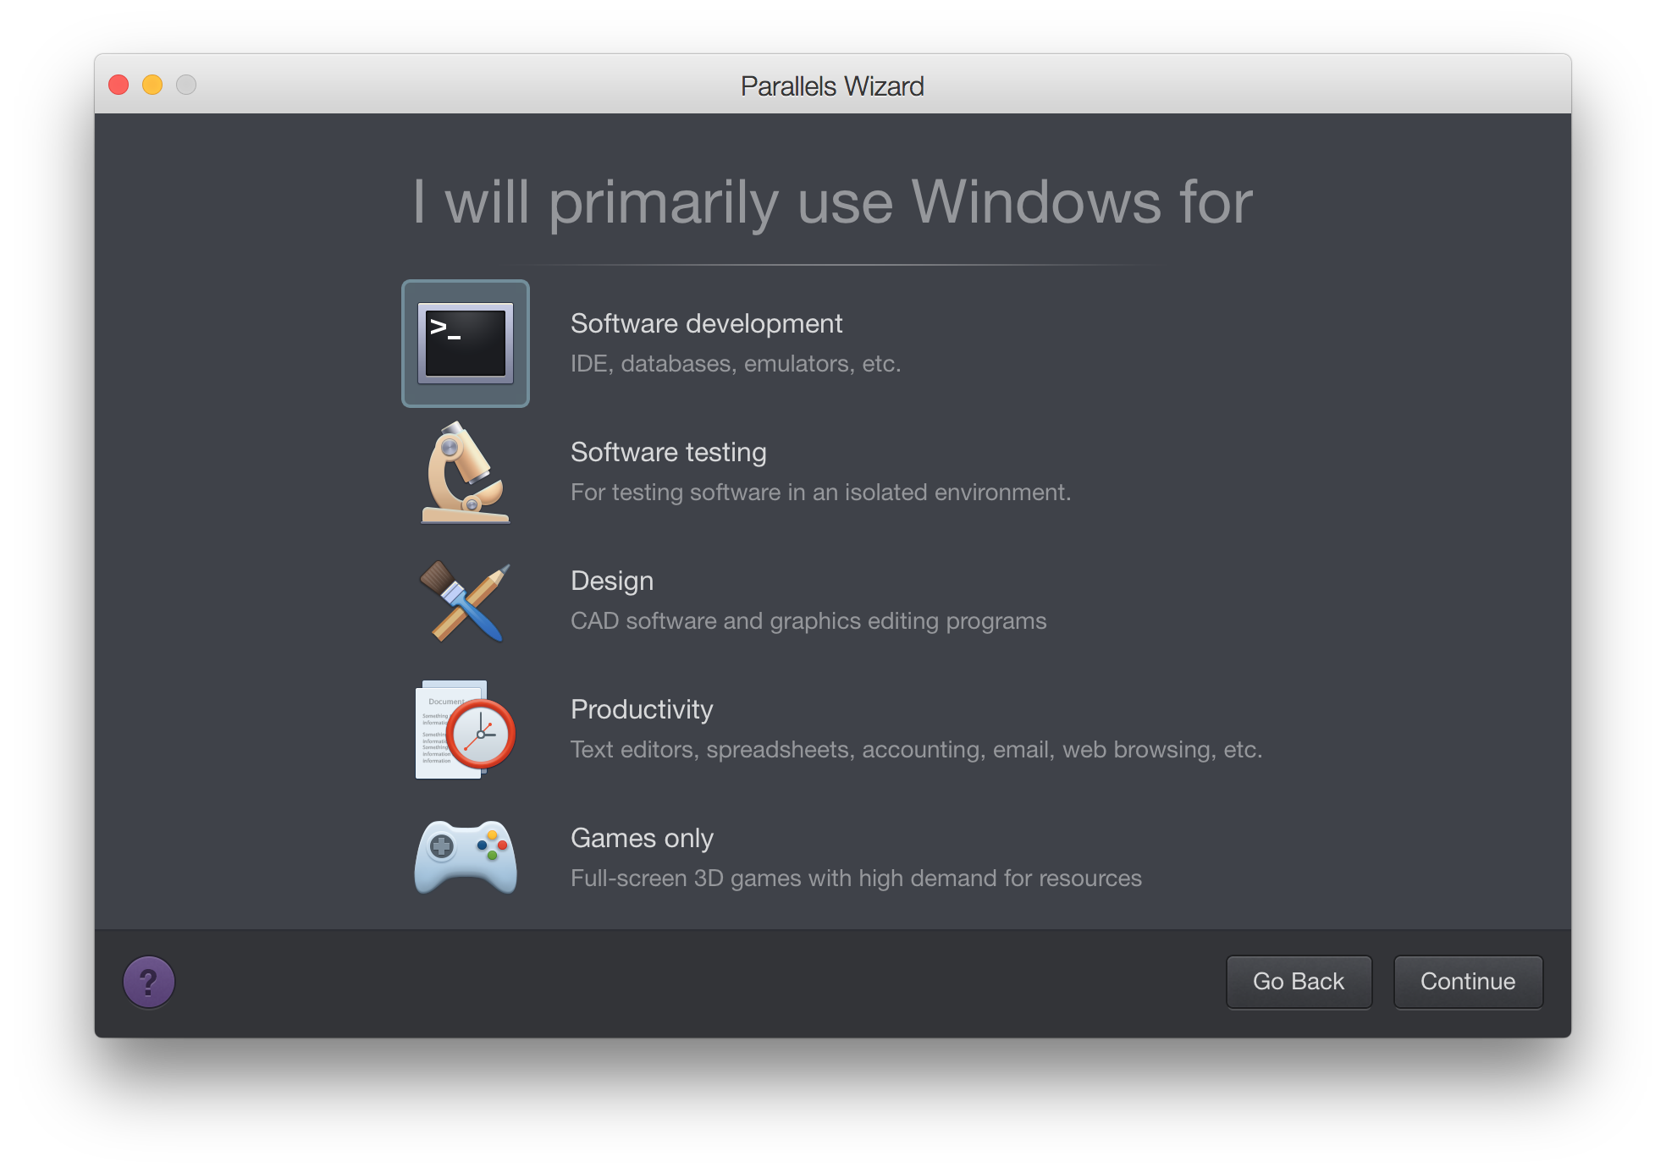Open help with the purple question mark
Viewport: 1666px width, 1173px height.
pos(149,982)
